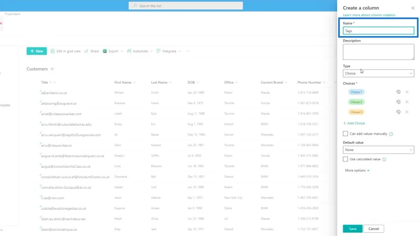Click the Description text area
Viewport: 420px width, 236px height.
point(378,52)
